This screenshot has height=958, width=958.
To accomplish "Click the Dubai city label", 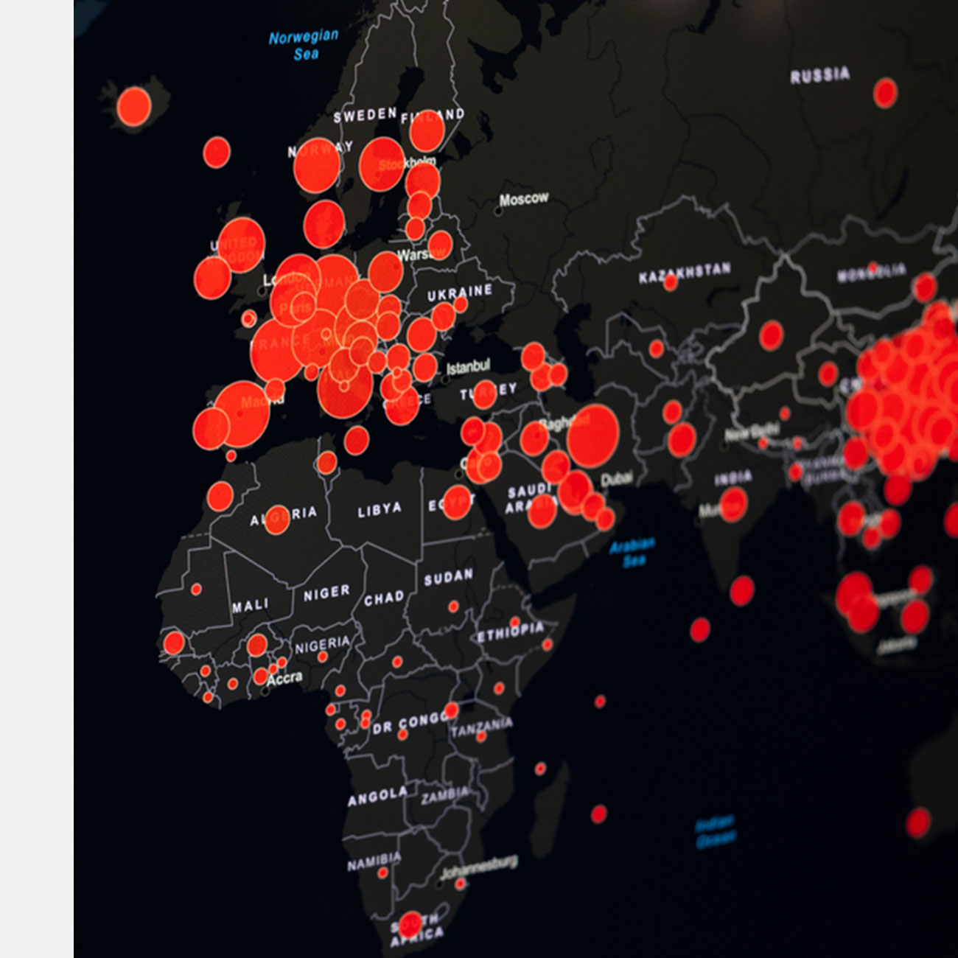I will (x=617, y=479).
